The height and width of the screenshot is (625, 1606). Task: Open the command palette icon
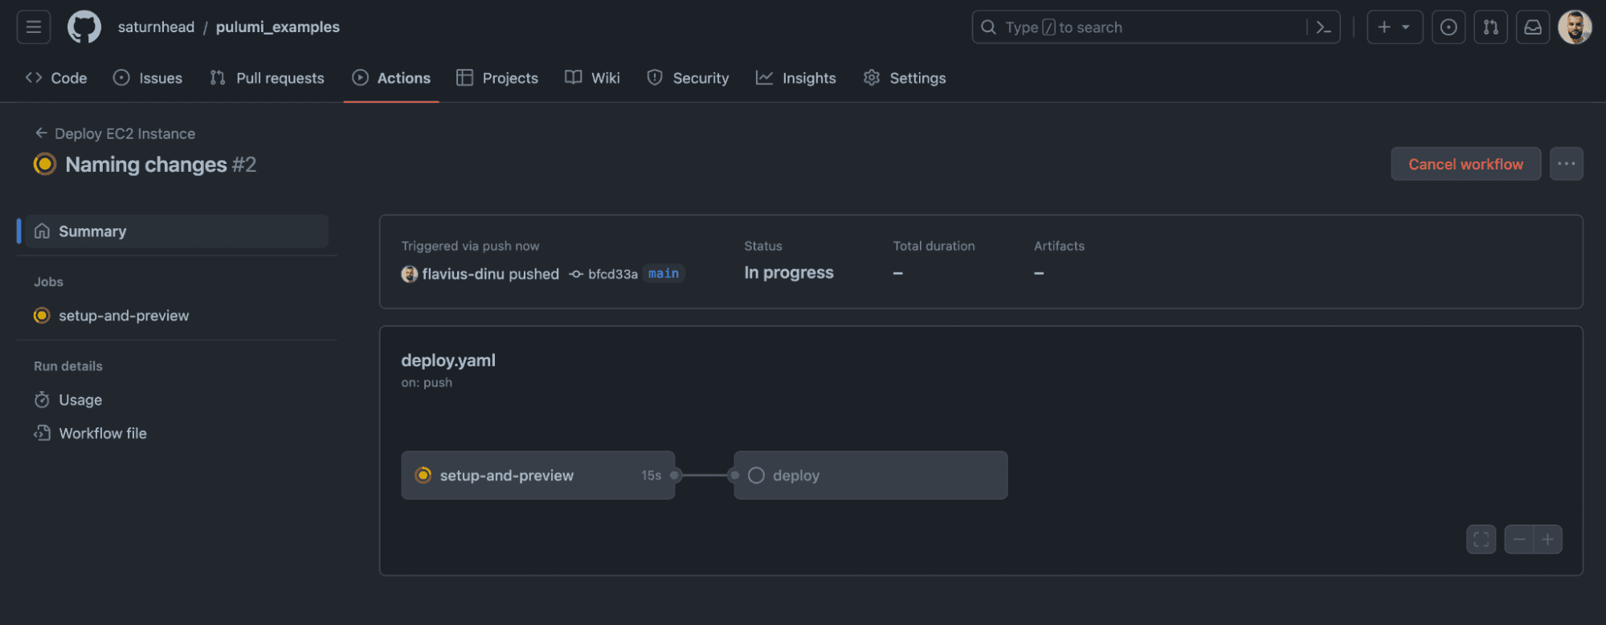[1322, 27]
